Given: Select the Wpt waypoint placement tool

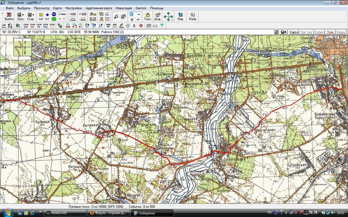Looking at the screenshot, I should 41,16.
